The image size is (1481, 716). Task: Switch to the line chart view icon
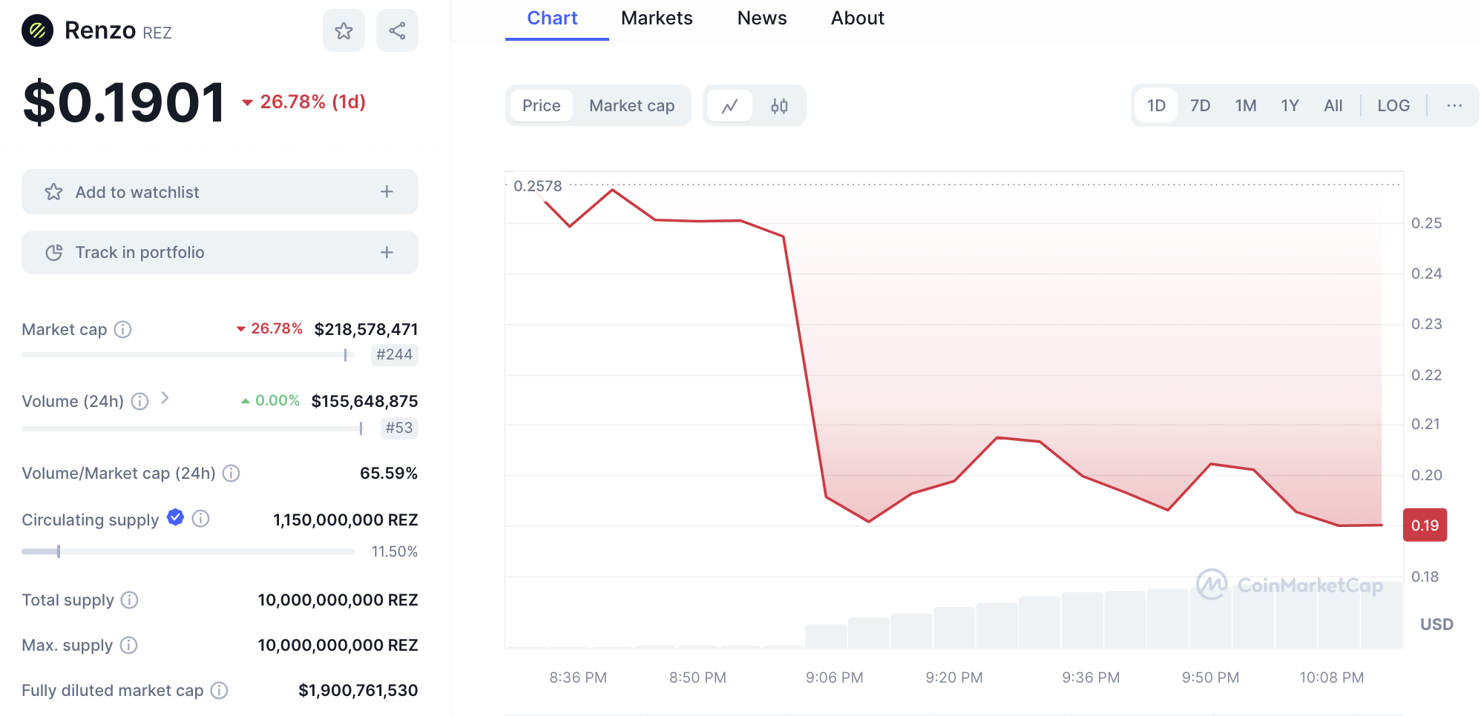click(x=730, y=106)
